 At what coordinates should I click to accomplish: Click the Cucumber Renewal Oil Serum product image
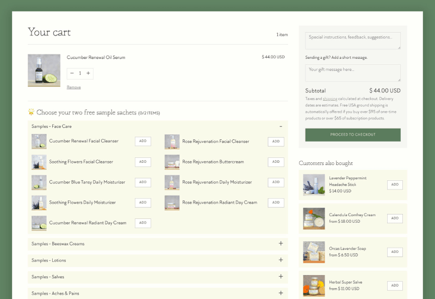44,70
